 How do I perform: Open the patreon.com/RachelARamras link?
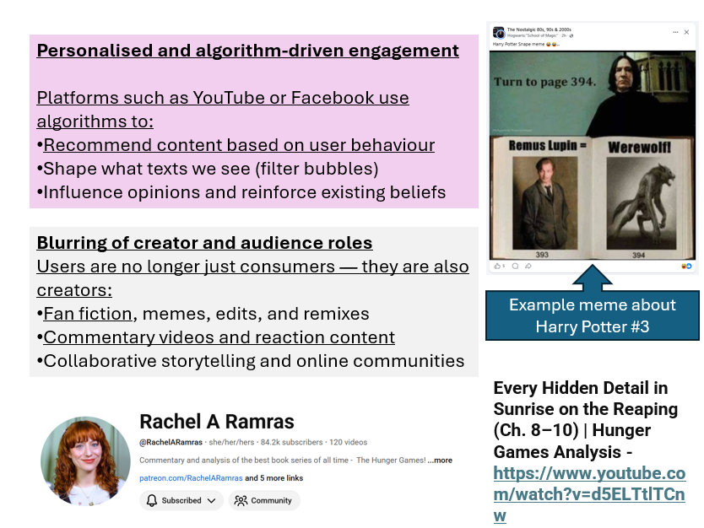(x=191, y=477)
